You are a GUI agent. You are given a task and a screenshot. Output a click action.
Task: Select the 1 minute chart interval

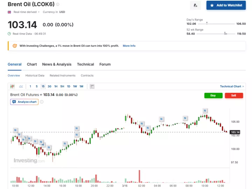pos(30,86)
